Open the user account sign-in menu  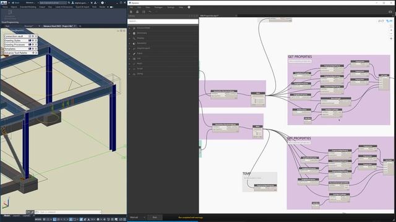pyautogui.click(x=80, y=2)
